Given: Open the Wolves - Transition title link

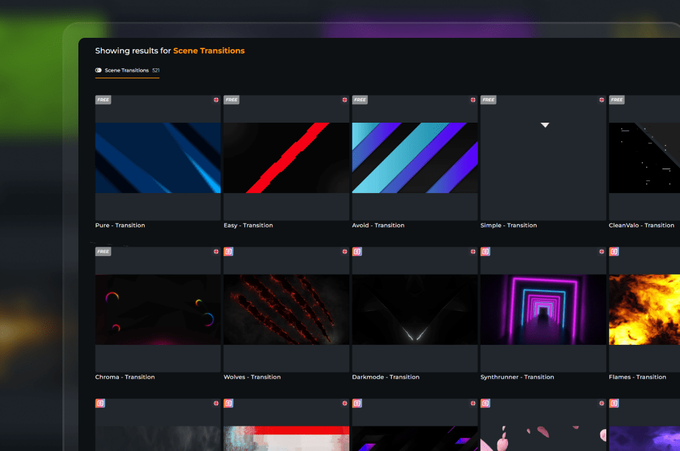Looking at the screenshot, I should click(252, 377).
